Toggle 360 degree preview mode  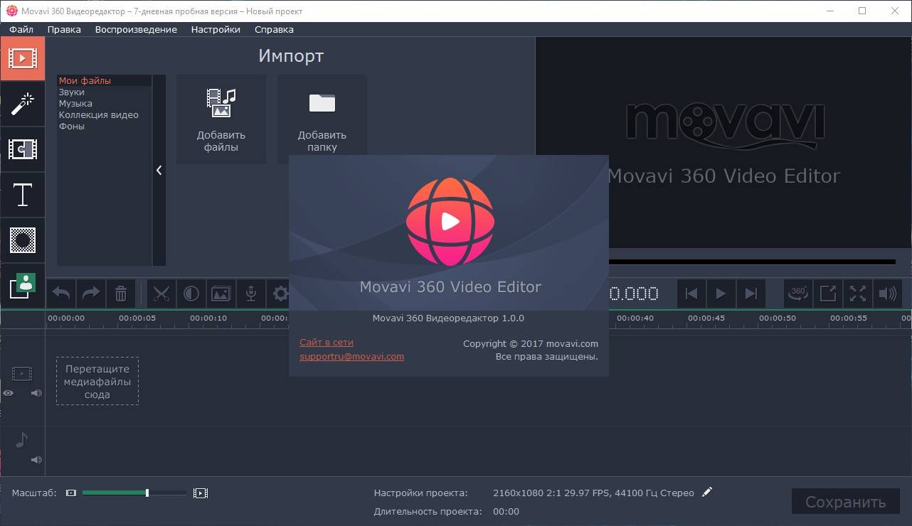(798, 294)
